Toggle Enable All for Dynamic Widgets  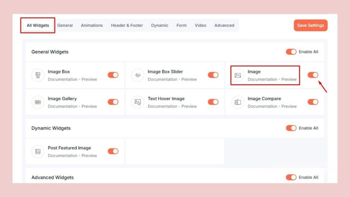tap(291, 128)
